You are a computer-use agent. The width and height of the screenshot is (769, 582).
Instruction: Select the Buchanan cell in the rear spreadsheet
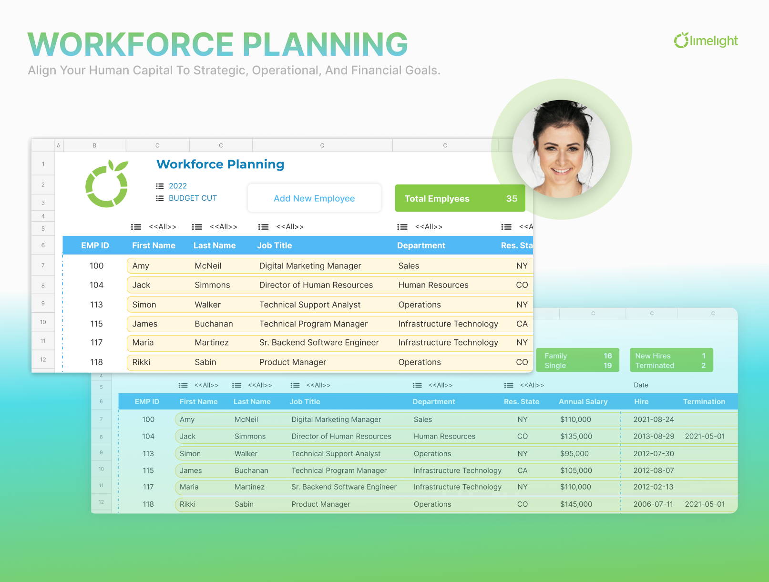251,470
